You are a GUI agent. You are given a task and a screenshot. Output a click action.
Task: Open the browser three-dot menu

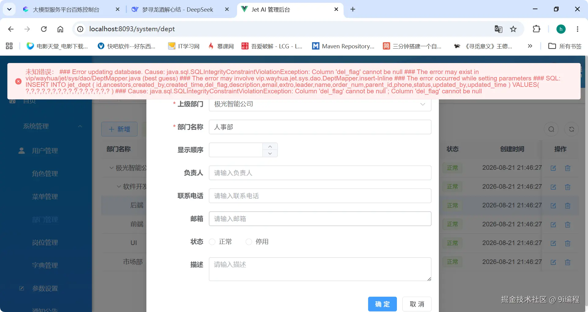578,29
